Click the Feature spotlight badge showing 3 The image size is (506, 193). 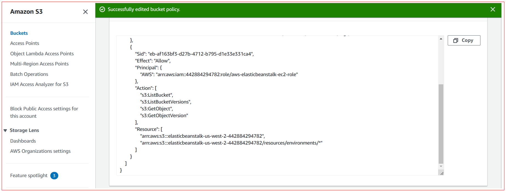click(x=54, y=176)
